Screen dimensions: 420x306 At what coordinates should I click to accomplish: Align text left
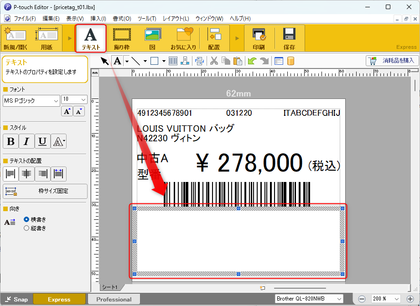coord(10,174)
